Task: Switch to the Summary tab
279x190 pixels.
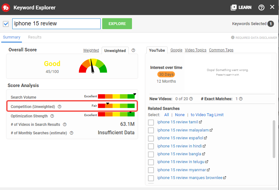Action: point(12,37)
